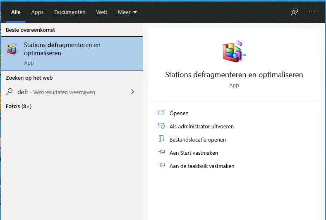
Task: Click the magnifier icon next to defr
Action: click(x=9, y=92)
